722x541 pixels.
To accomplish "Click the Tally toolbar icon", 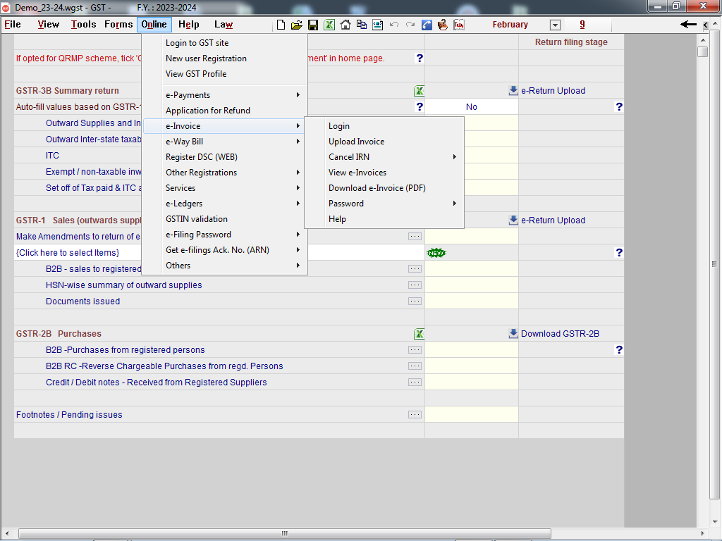I will pos(459,25).
